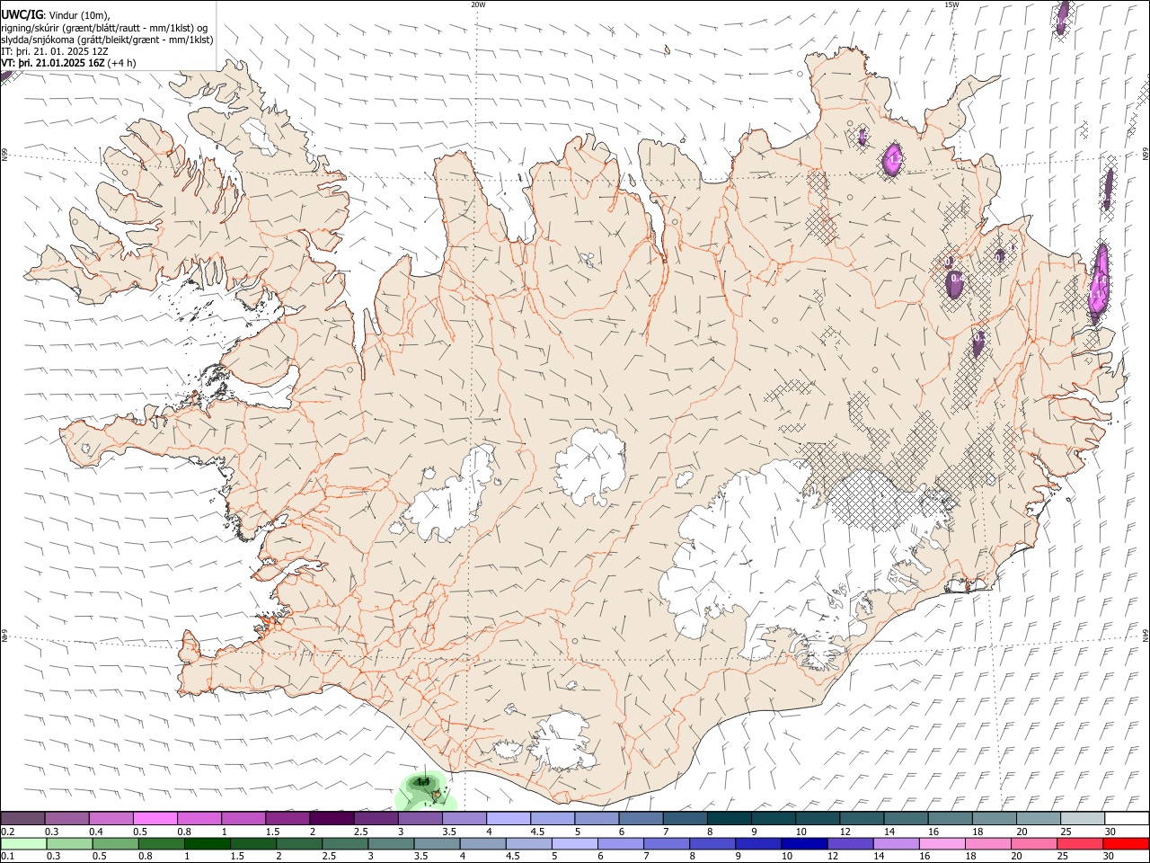Select the "Vindur (10m)," text
This screenshot has height=863, width=1150.
click(80, 15)
